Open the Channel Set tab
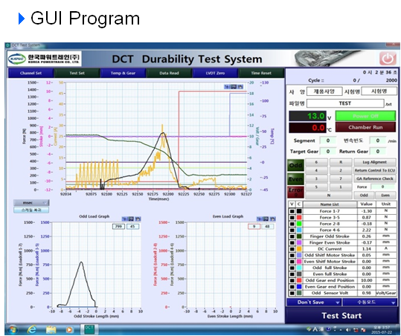401x336 pixels. (31, 73)
